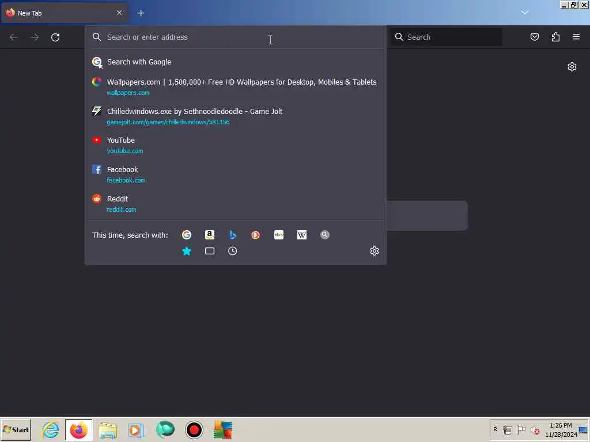Go back one page
The width and height of the screenshot is (590, 442).
click(x=14, y=37)
